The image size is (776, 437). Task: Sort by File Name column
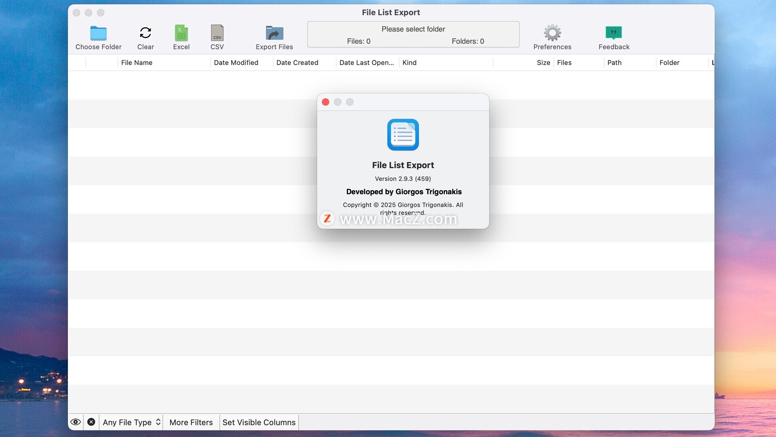(164, 63)
